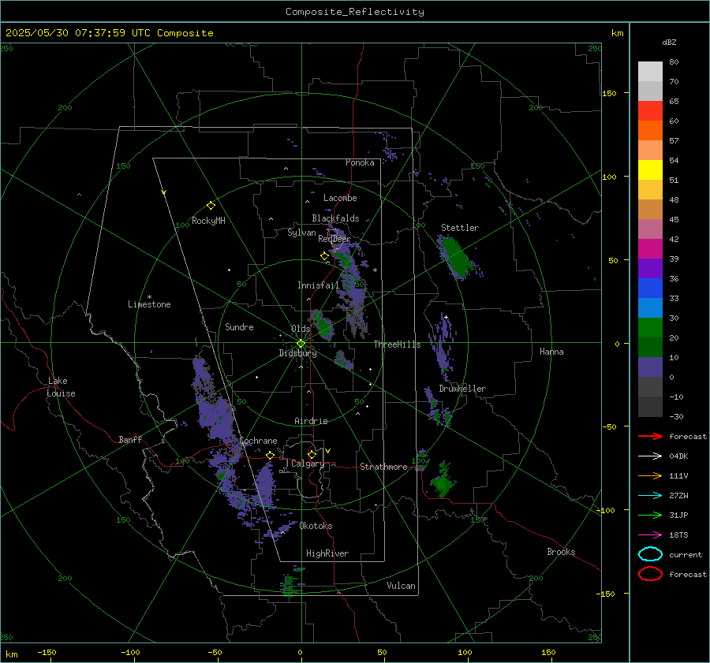Click the white 04DK arrow in legend
Viewport: 710px width, 663px height.
(x=650, y=456)
